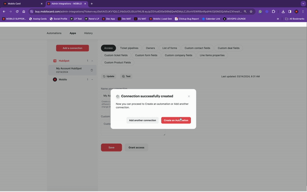Open the Clickup Bug Report bookmark

tap(187, 19)
